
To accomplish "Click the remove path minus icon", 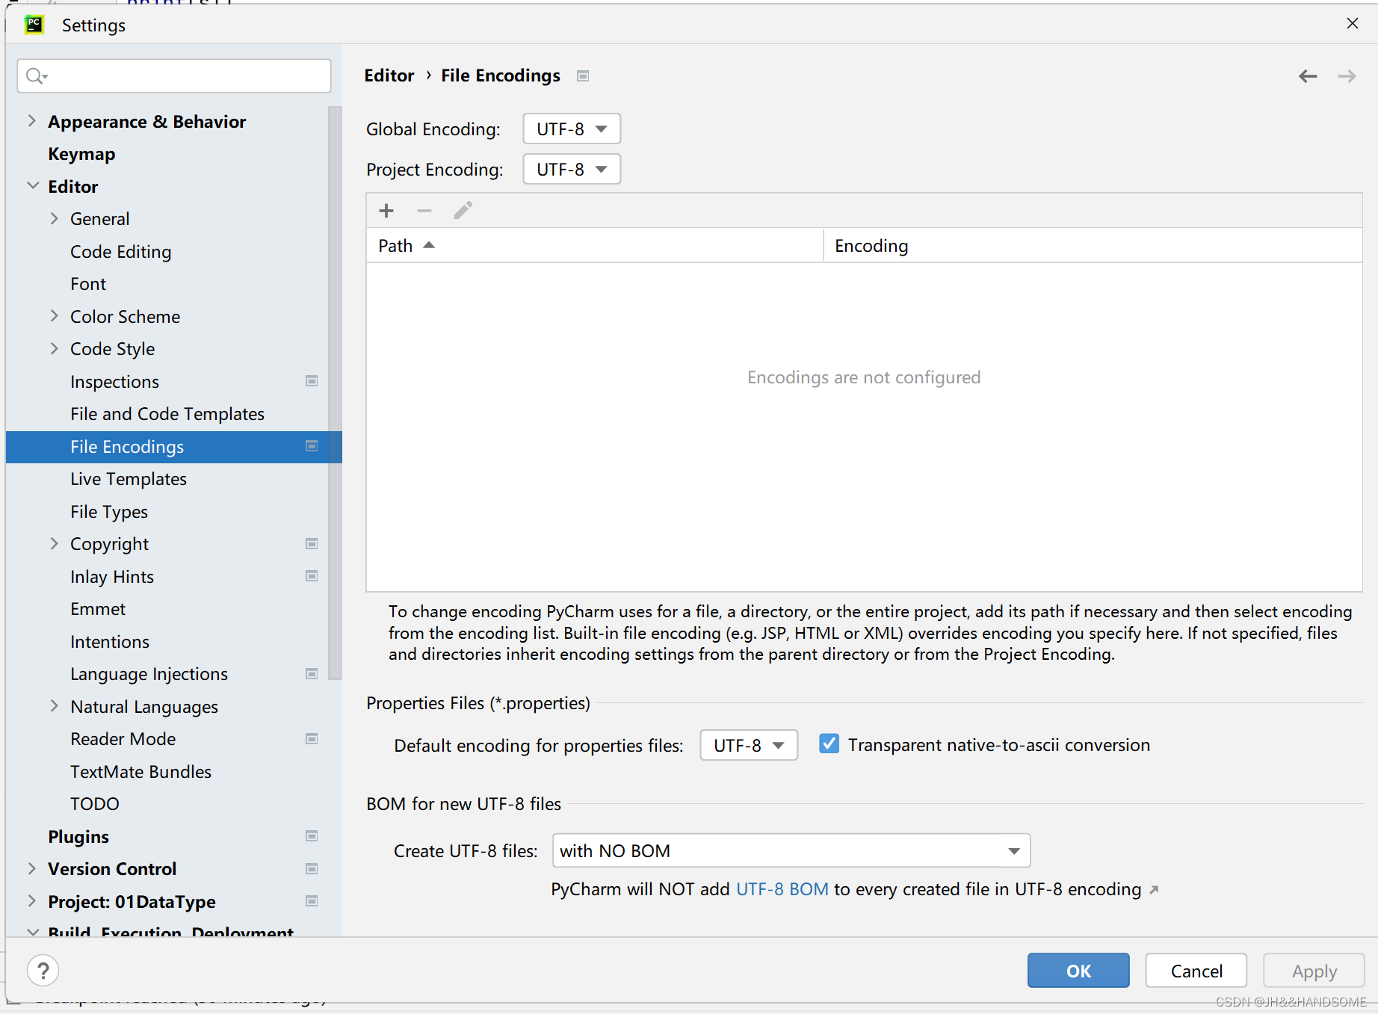I will pyautogui.click(x=424, y=211).
